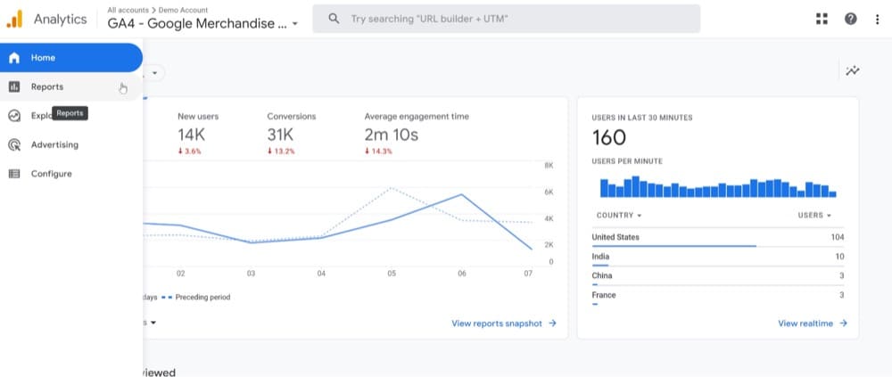892x377 pixels.
Task: Open Configure in the navigation menu
Action: click(71, 174)
